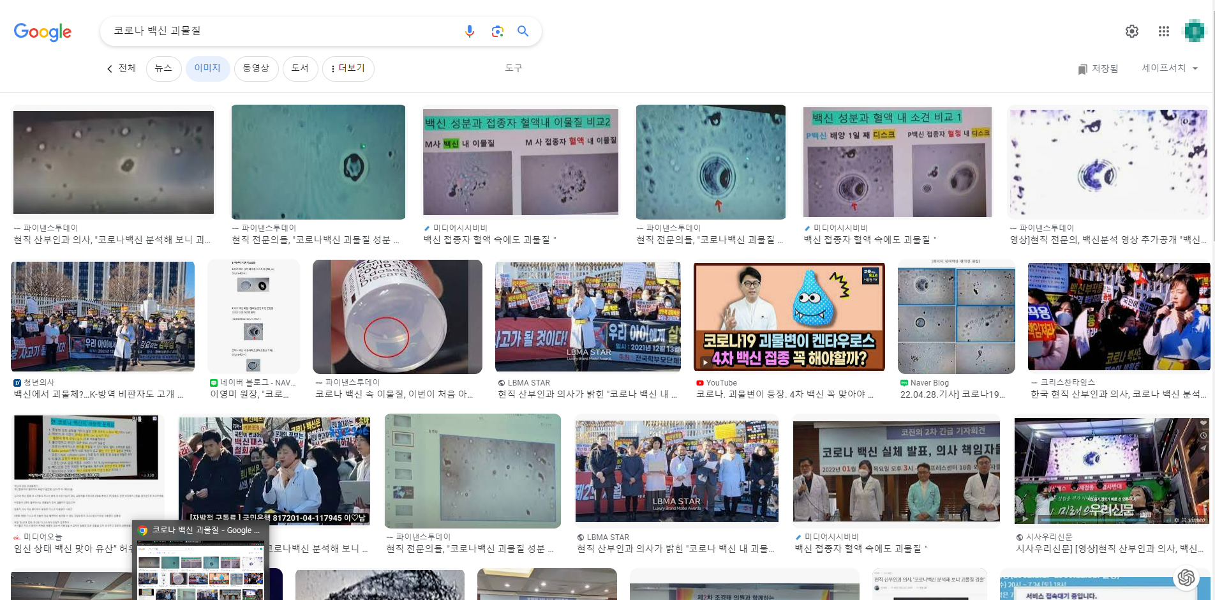Screen dimensions: 1215x600
Task: Open Google Lens image search icon
Action: [498, 31]
